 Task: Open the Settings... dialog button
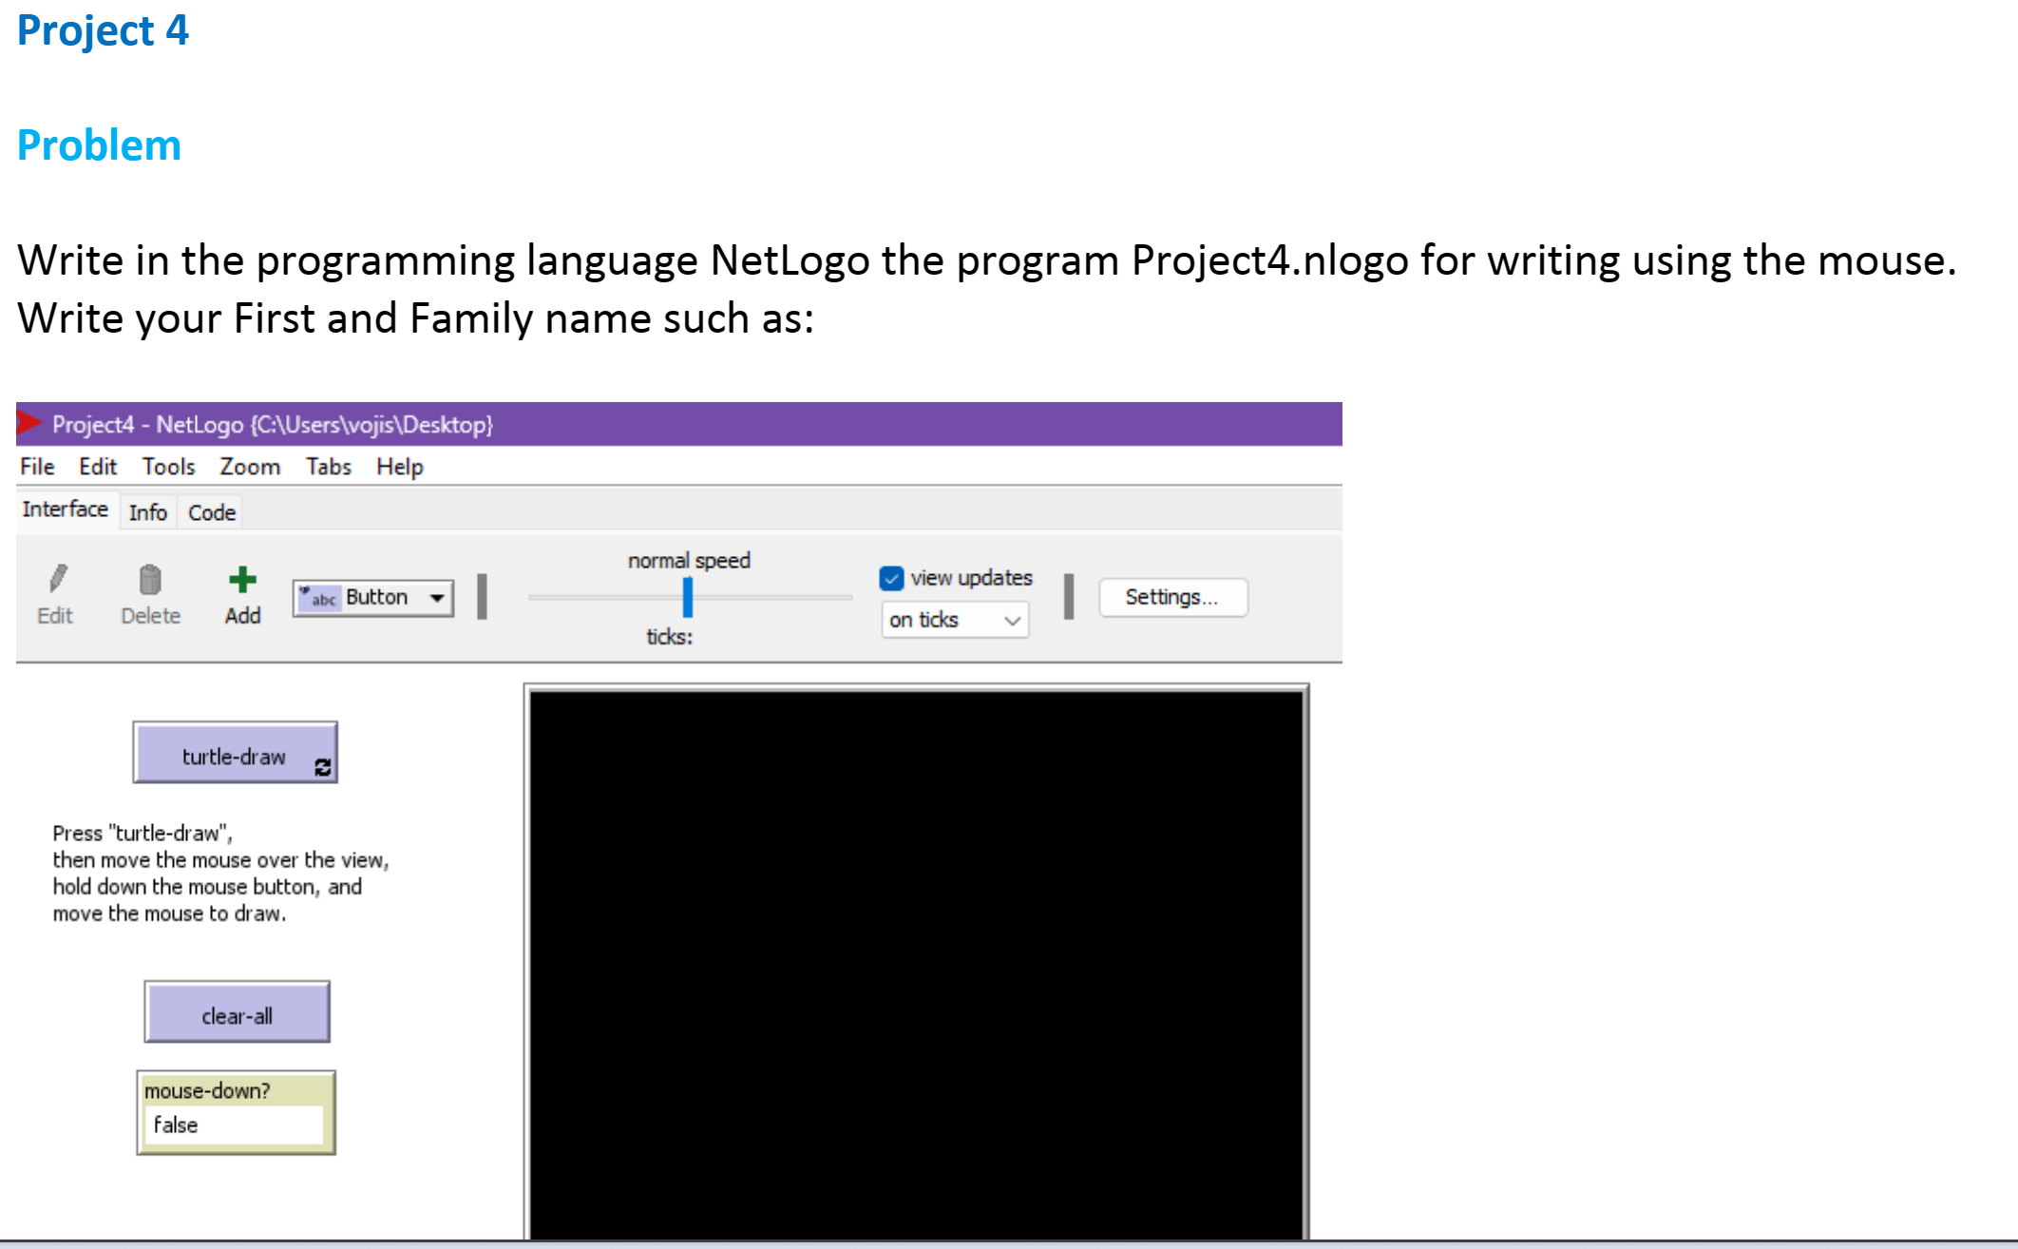(x=1172, y=597)
